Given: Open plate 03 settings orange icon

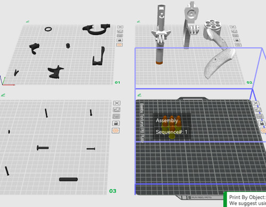Looking at the screenshot, I should 116,131.
